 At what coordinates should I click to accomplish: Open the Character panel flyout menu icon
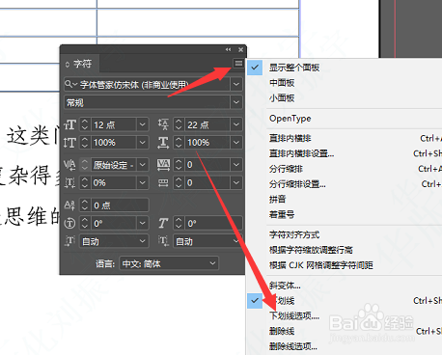[x=238, y=64]
